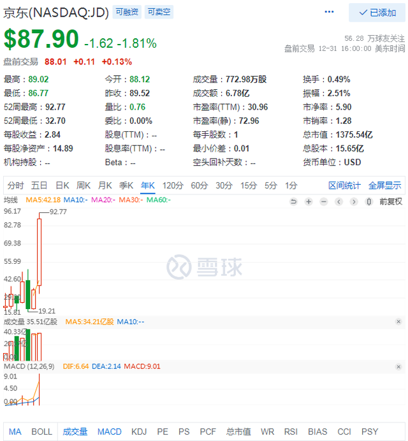408x441 pixels.
Task: Open the three-dot more options menu
Action: pyautogui.click(x=329, y=12)
